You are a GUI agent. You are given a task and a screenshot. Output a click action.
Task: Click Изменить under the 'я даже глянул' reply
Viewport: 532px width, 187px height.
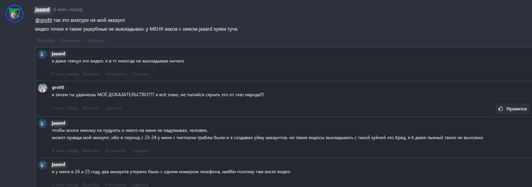(115, 74)
